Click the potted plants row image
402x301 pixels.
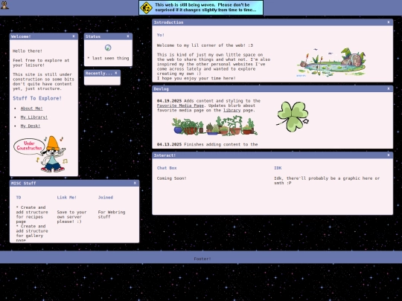(x=214, y=126)
